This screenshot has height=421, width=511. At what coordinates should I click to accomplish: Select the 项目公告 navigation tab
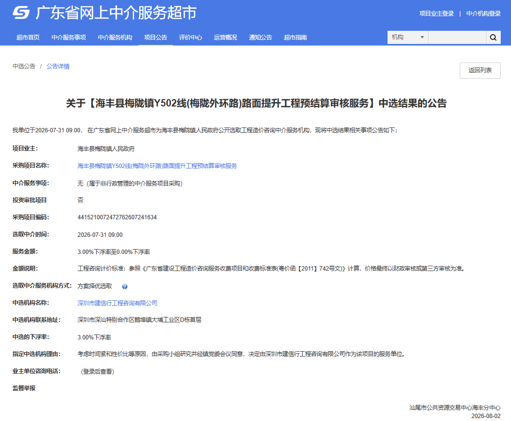tap(156, 38)
